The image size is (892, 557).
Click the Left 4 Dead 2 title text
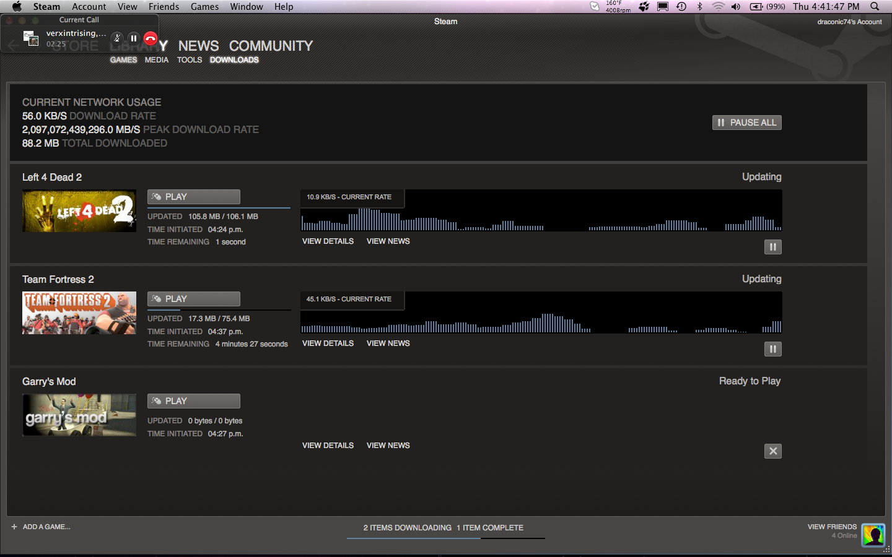pyautogui.click(x=52, y=178)
